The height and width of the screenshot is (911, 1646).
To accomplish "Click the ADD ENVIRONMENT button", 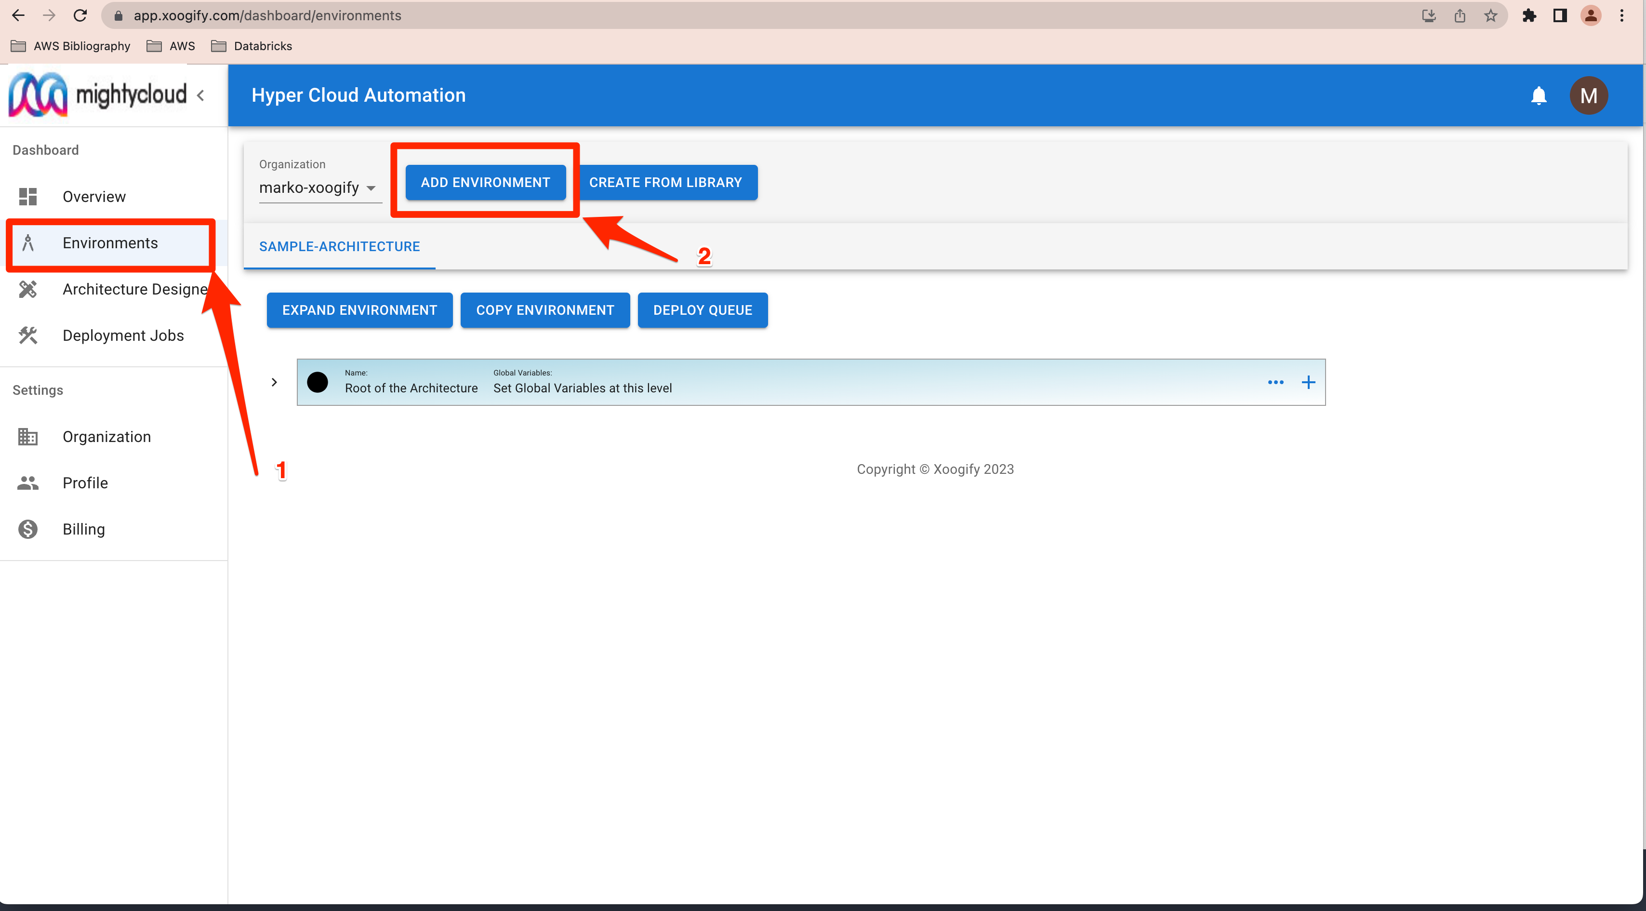I will [x=485, y=182].
